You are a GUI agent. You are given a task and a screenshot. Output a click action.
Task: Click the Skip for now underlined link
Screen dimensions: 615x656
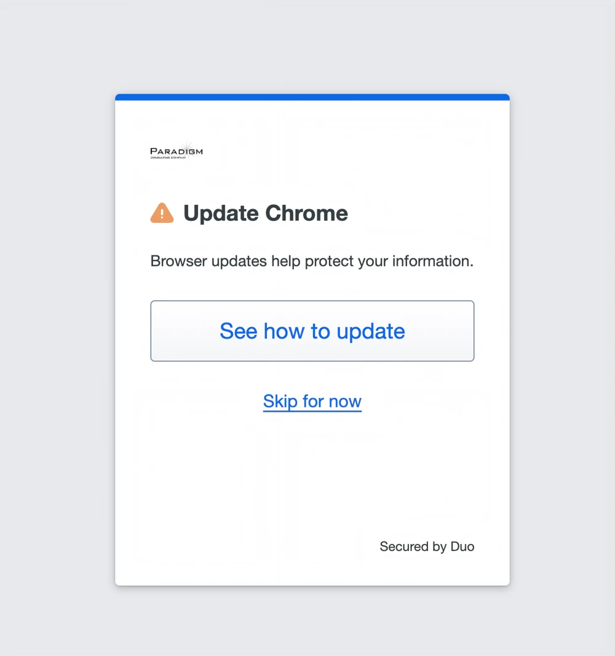click(x=312, y=401)
